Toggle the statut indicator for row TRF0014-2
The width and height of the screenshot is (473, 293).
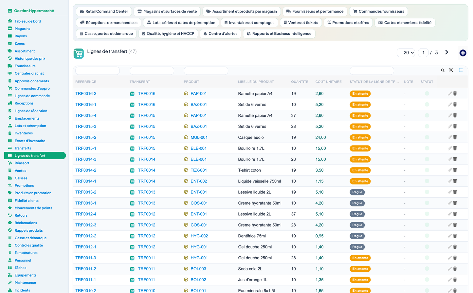427,170
